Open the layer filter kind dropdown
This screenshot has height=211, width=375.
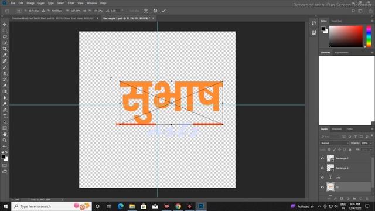[330, 137]
